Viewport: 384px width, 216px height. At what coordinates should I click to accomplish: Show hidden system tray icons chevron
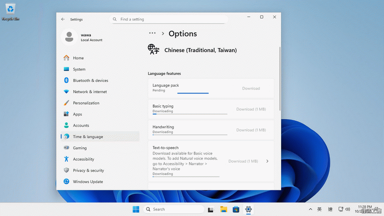tap(310, 210)
